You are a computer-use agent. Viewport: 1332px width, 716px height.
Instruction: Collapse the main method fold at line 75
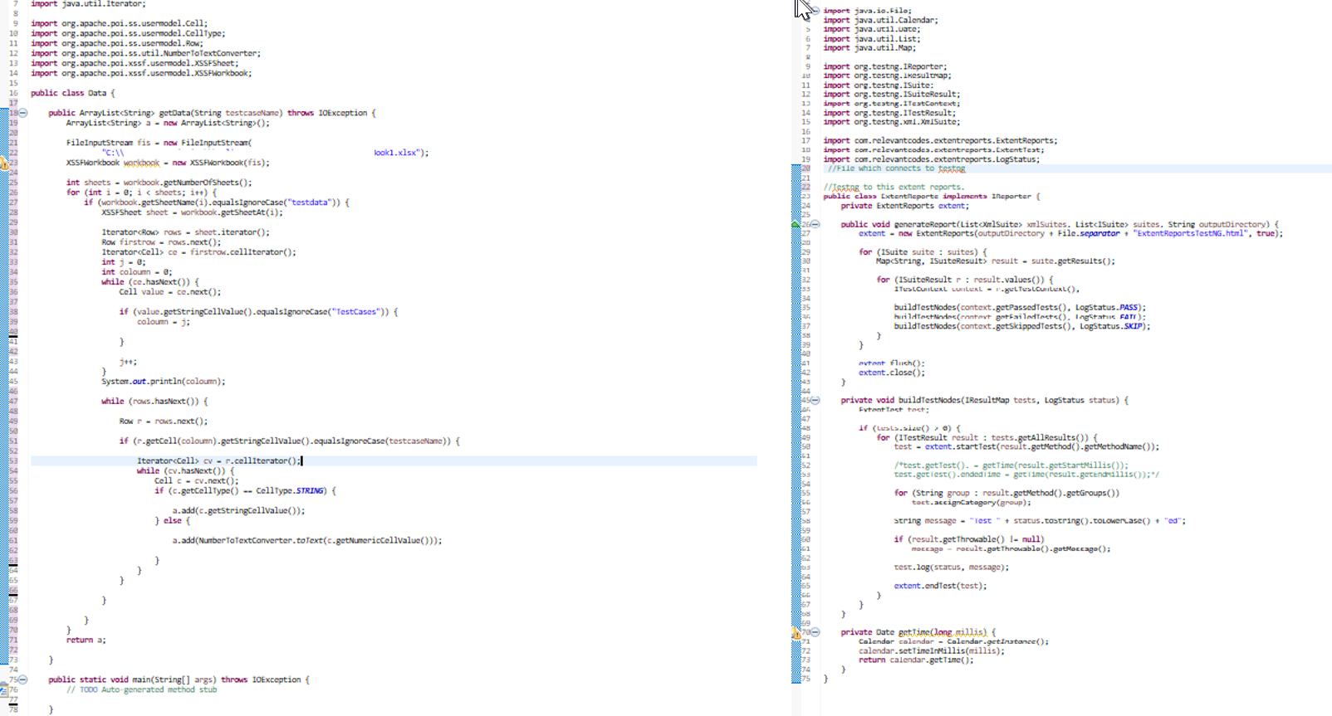tap(23, 679)
